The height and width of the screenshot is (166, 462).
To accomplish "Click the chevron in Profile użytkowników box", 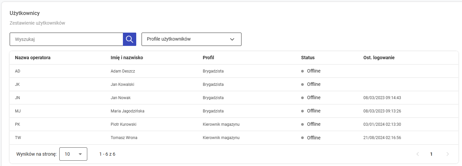I will click(232, 39).
